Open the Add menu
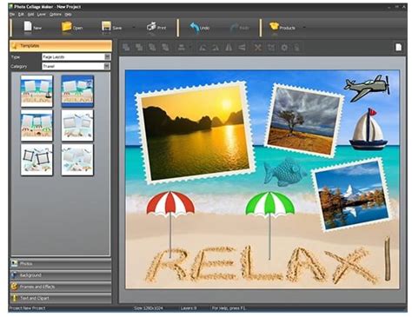Viewport: 412px width, 317px height. tap(30, 14)
